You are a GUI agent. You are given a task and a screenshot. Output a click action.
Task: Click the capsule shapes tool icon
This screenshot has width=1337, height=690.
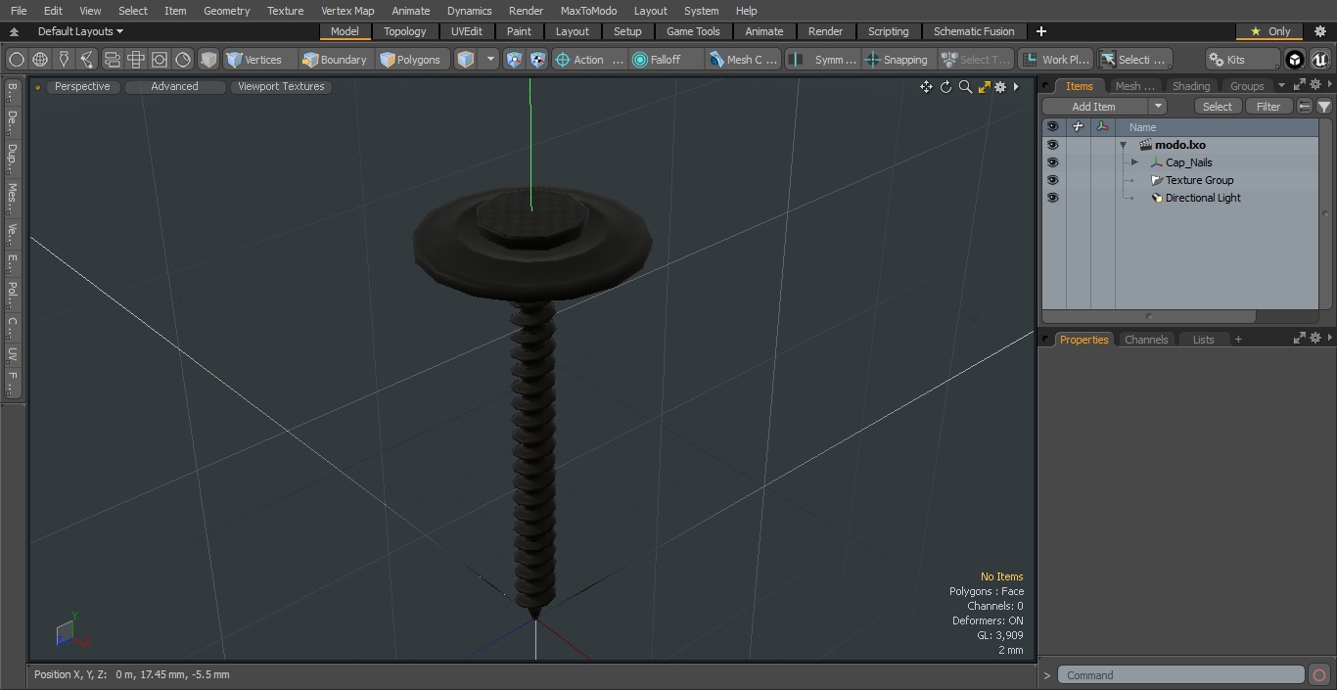click(112, 60)
